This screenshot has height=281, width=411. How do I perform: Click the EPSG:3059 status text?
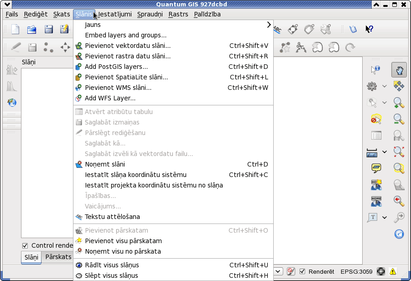(x=356, y=271)
